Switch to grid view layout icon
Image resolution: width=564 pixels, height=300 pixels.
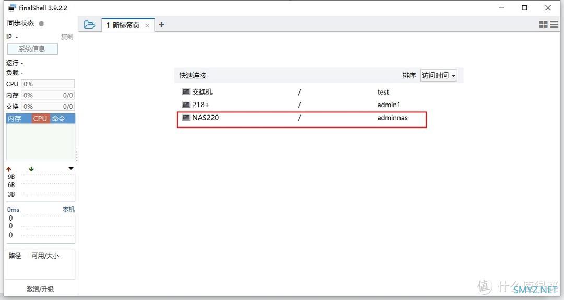click(544, 25)
